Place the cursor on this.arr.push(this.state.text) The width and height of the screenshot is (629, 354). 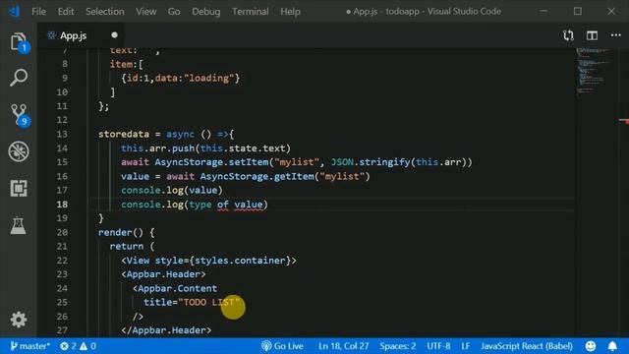click(205, 148)
